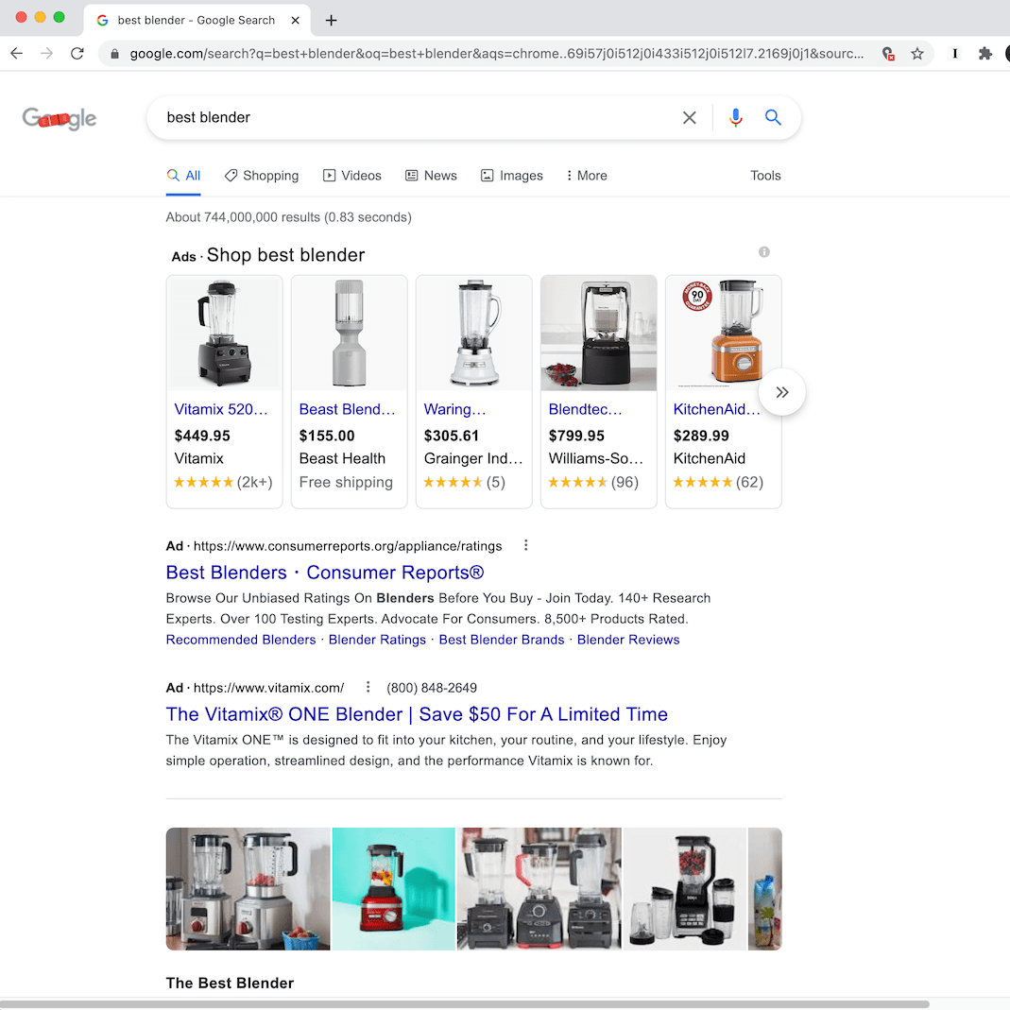Click the horizontal scrollbar at the bottom

tap(464, 1003)
